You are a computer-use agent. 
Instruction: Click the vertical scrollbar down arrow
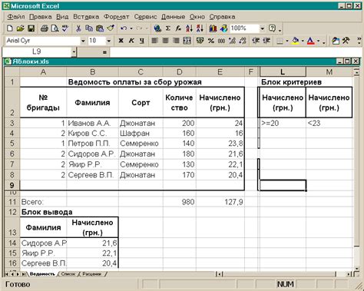pyautogui.click(x=356, y=269)
